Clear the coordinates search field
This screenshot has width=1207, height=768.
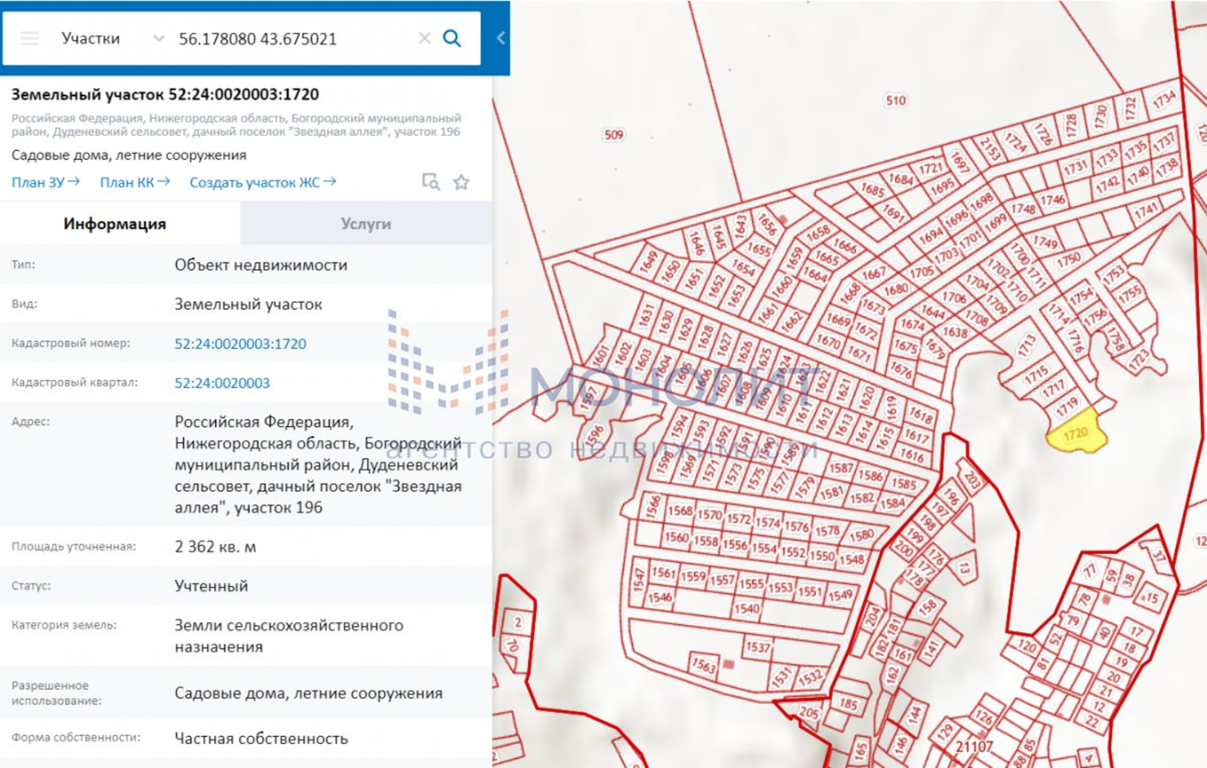[424, 39]
